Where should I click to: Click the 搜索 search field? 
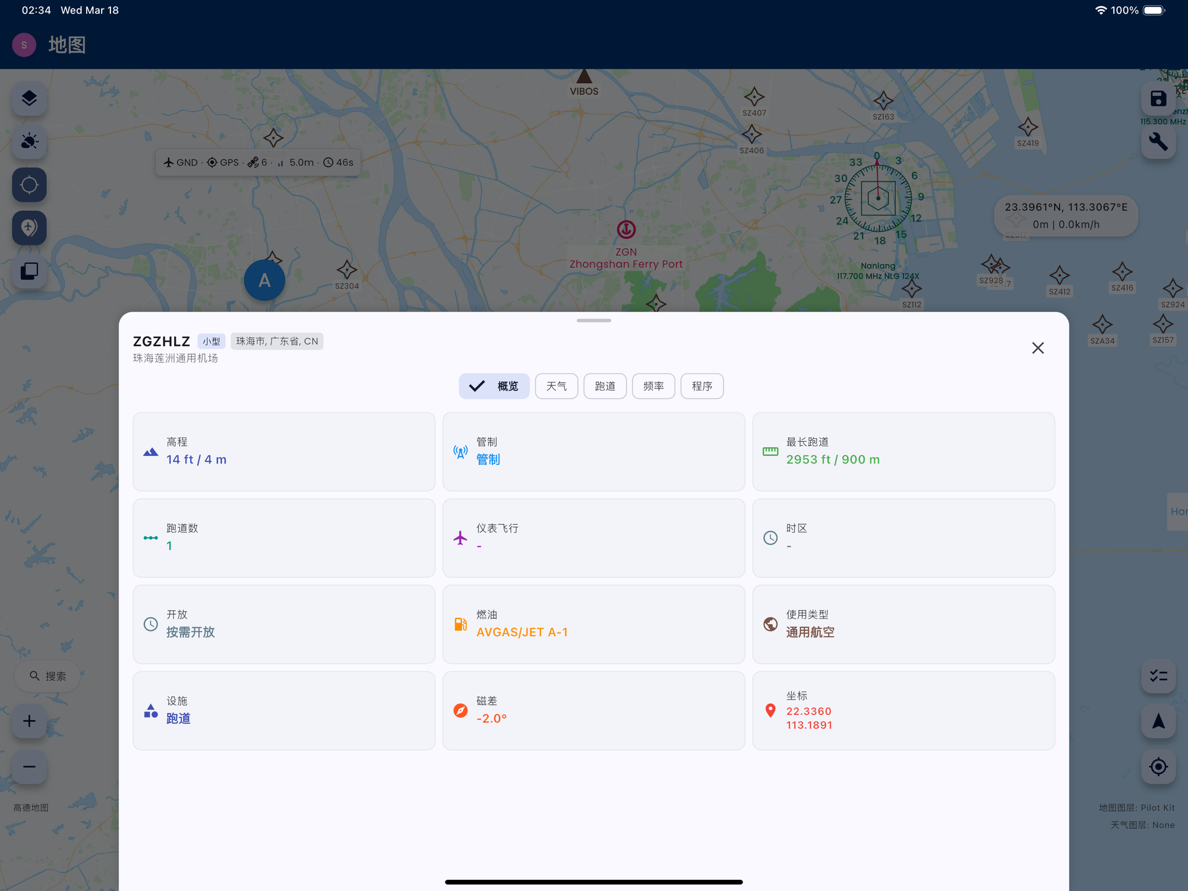click(48, 676)
